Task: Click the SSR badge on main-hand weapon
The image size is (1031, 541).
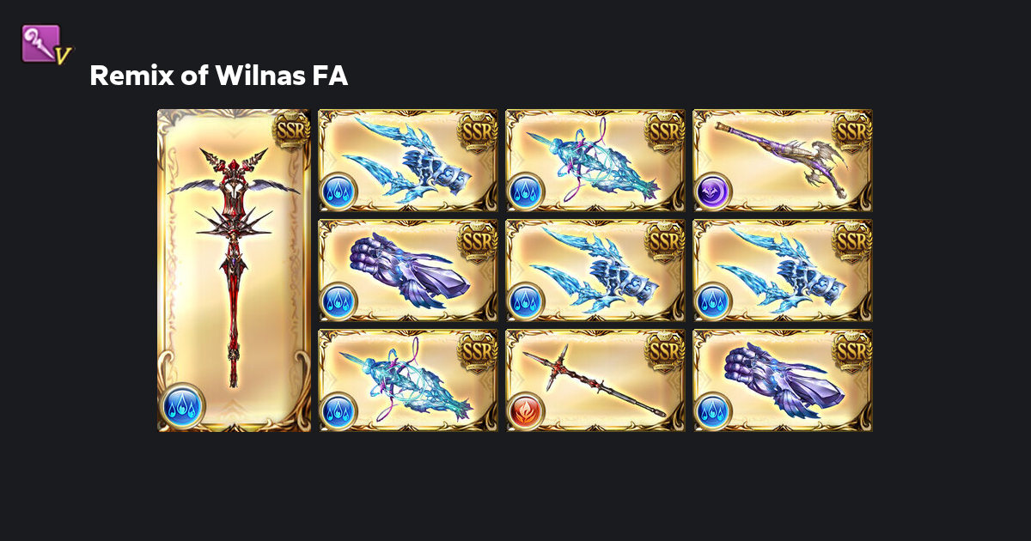Action: click(x=290, y=130)
